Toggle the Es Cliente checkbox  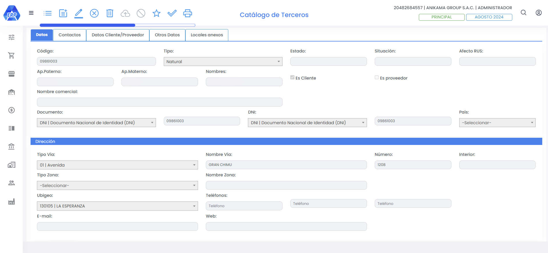(292, 77)
